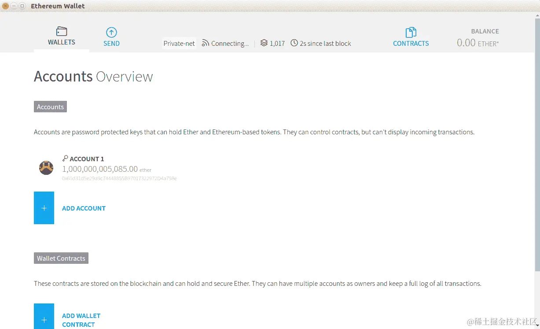Click the Accounts section heading tag
Screen dimensions: 540x329
point(50,107)
